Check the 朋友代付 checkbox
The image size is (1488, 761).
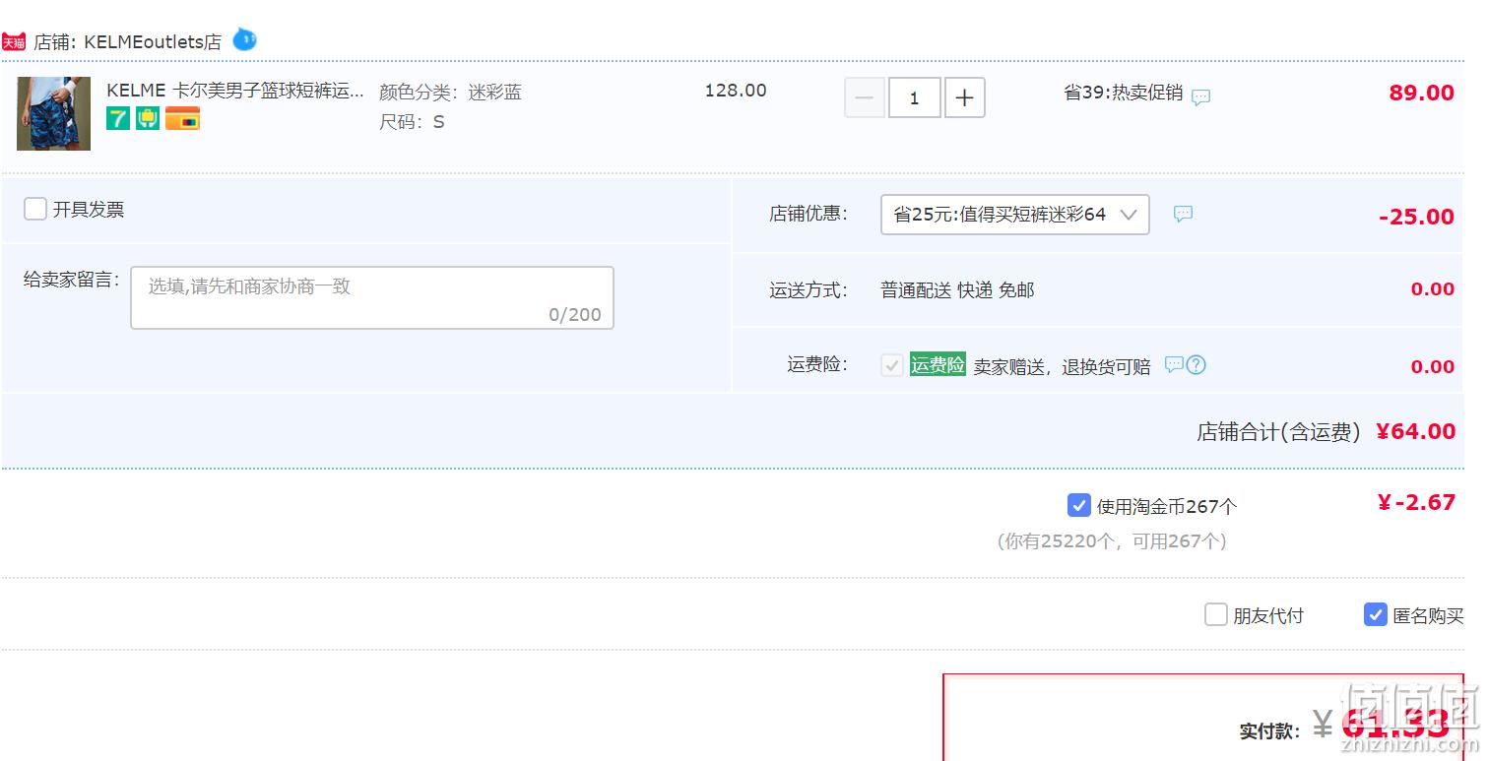coord(1215,615)
